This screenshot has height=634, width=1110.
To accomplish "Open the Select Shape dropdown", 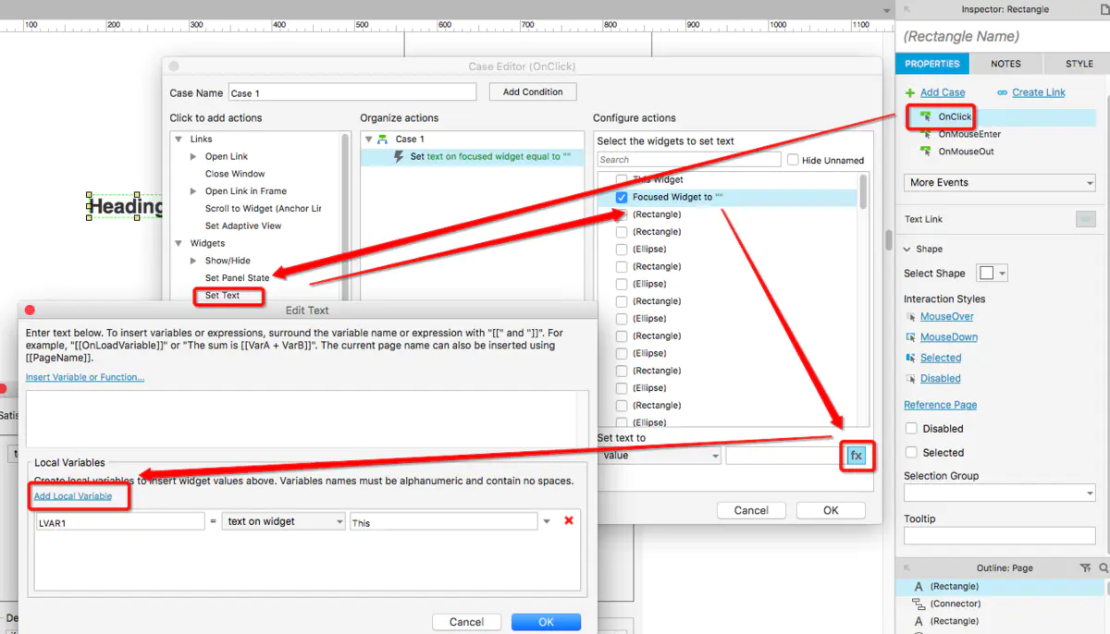I will 993,274.
